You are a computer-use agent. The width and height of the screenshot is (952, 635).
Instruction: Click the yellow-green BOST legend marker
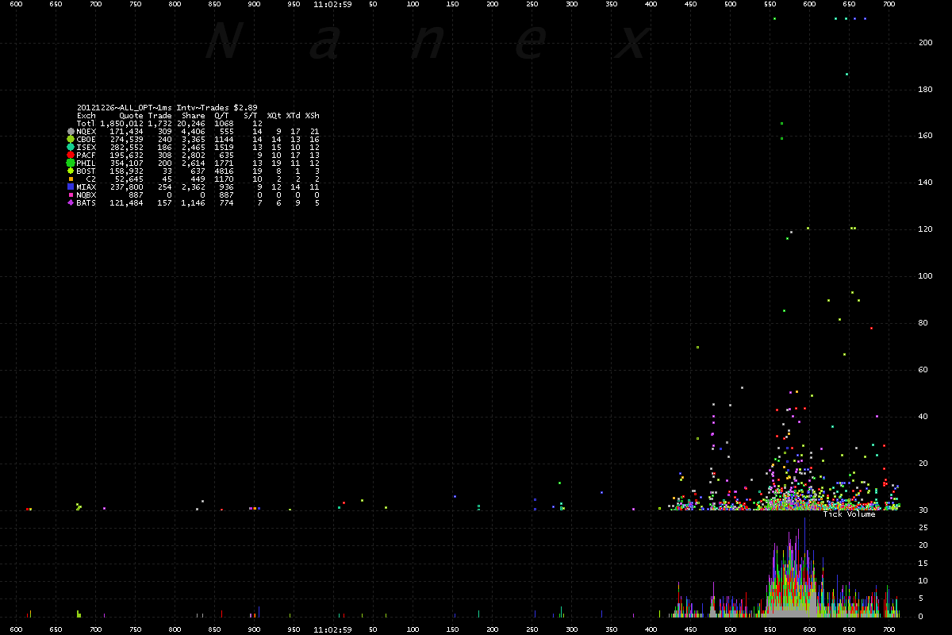pyautogui.click(x=71, y=171)
